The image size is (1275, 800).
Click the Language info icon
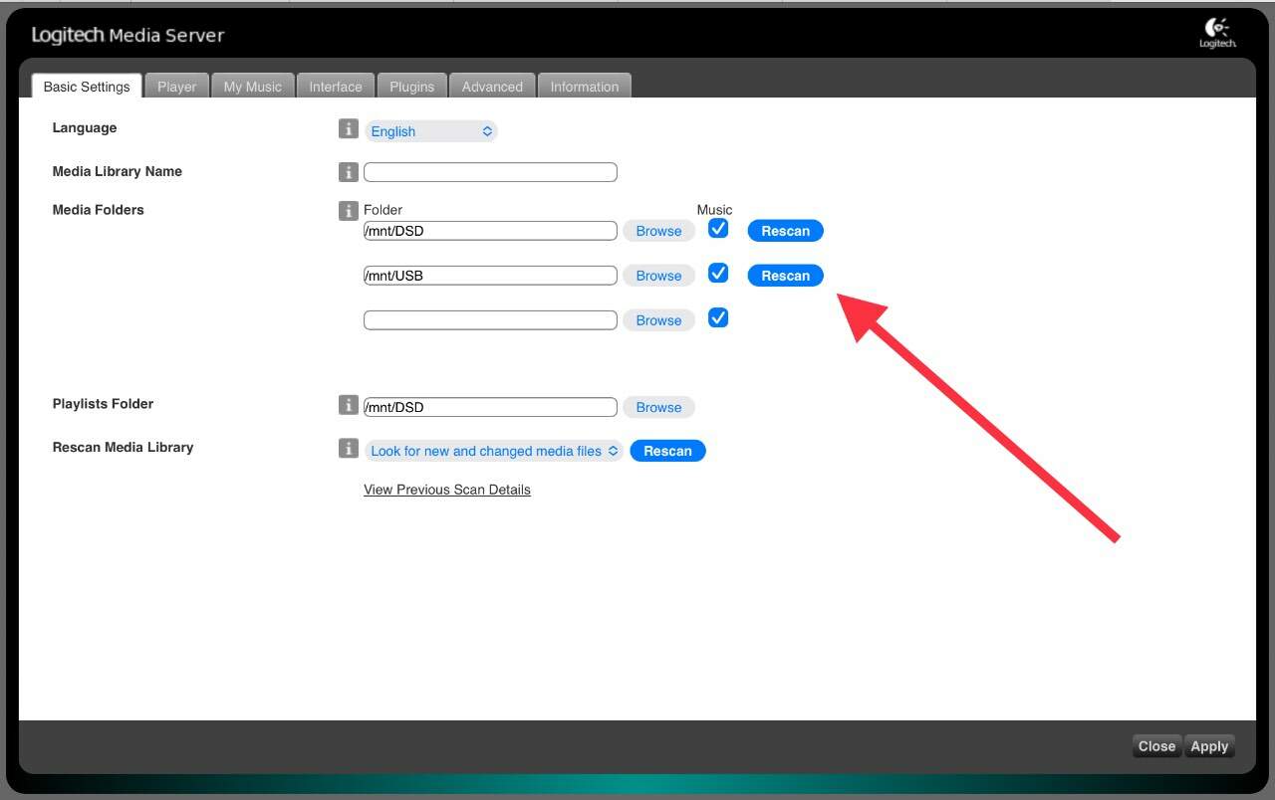tap(348, 128)
